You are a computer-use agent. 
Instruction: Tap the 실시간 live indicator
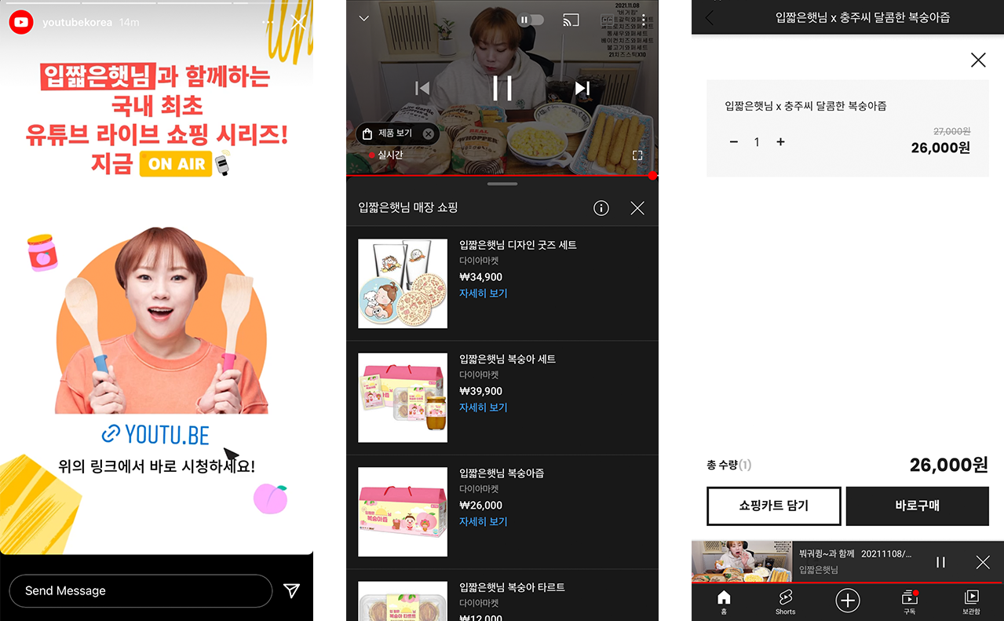(x=386, y=155)
